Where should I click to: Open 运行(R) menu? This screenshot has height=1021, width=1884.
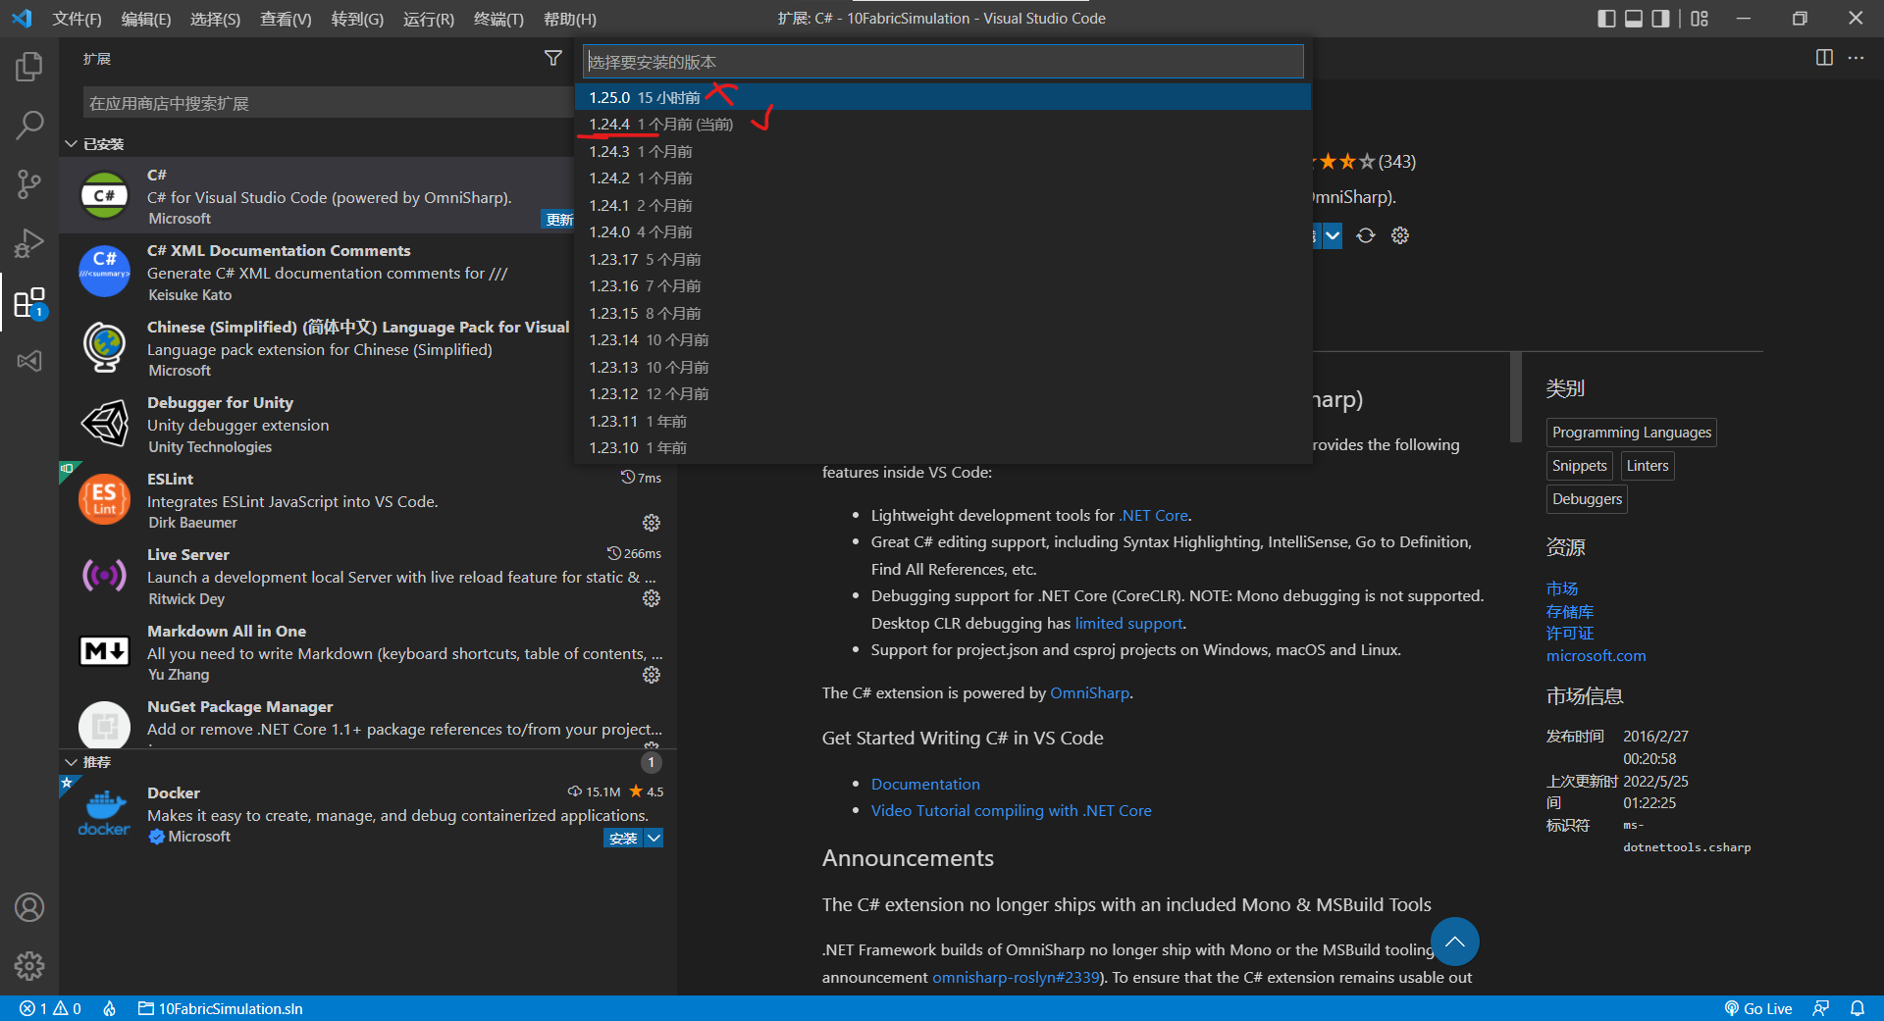click(x=429, y=19)
